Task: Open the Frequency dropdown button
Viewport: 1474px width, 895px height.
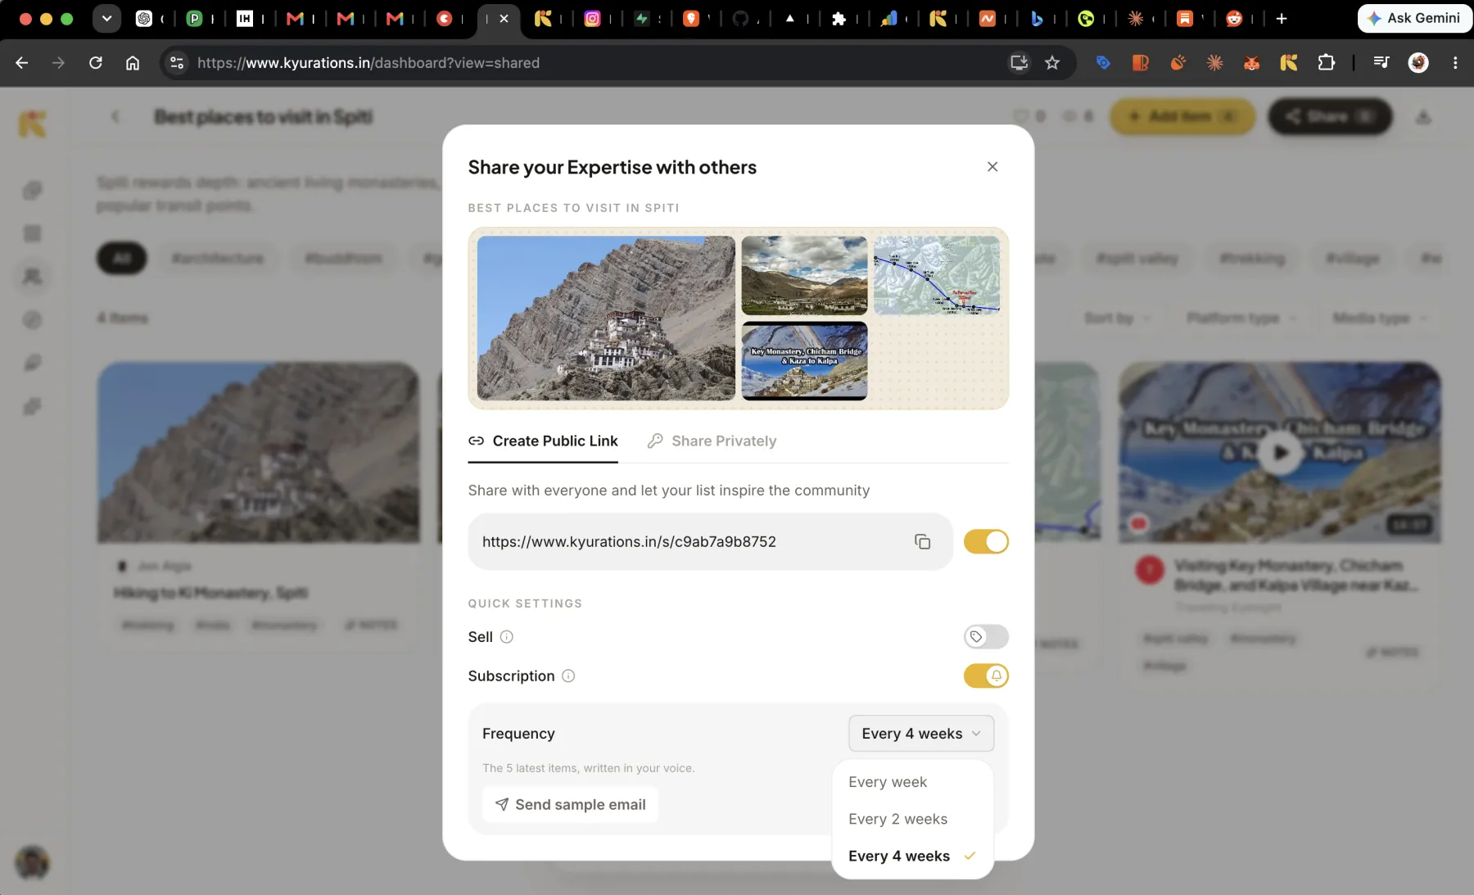Action: [x=921, y=734]
